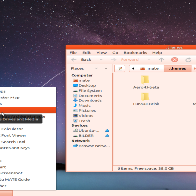Click the status bar free space text
Viewport: 196px width, 196px height.
point(146,168)
